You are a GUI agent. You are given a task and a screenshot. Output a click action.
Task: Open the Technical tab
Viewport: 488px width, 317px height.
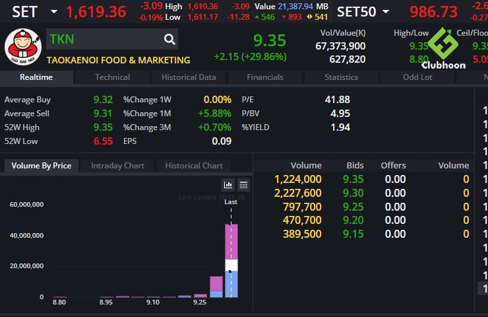click(112, 77)
